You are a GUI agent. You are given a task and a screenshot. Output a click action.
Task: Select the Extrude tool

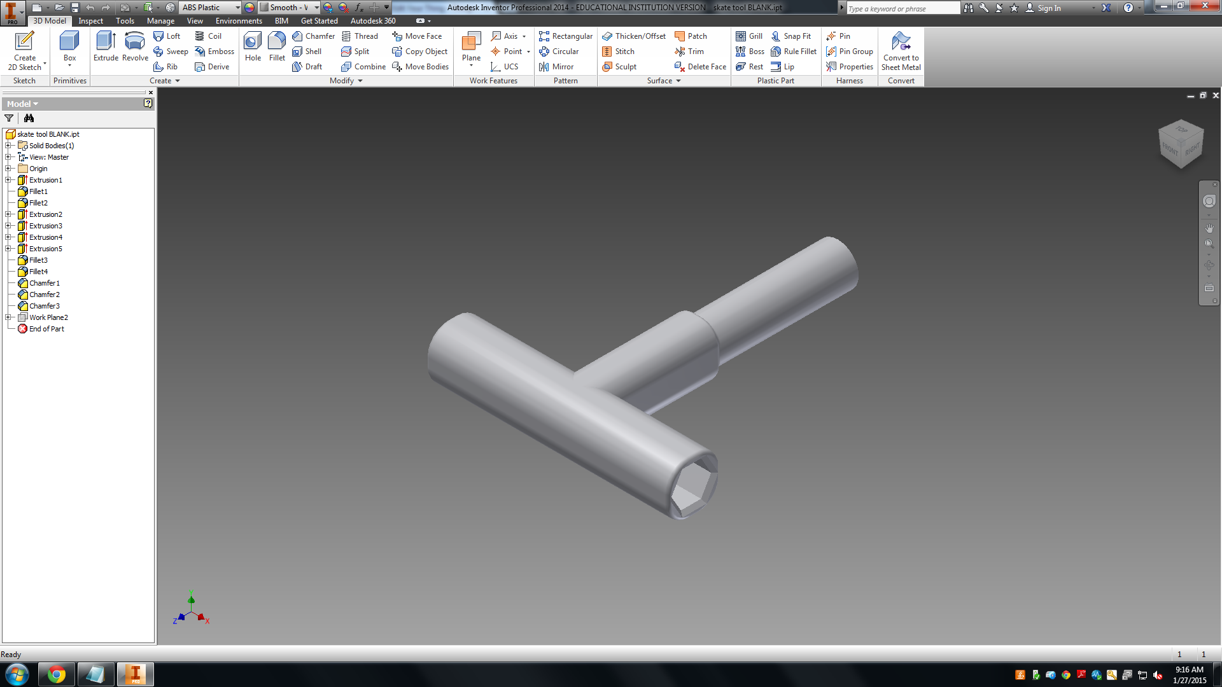(106, 48)
